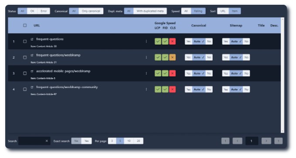Click the URL column header
Viewport: 296px width, 158px height.
(37, 25)
